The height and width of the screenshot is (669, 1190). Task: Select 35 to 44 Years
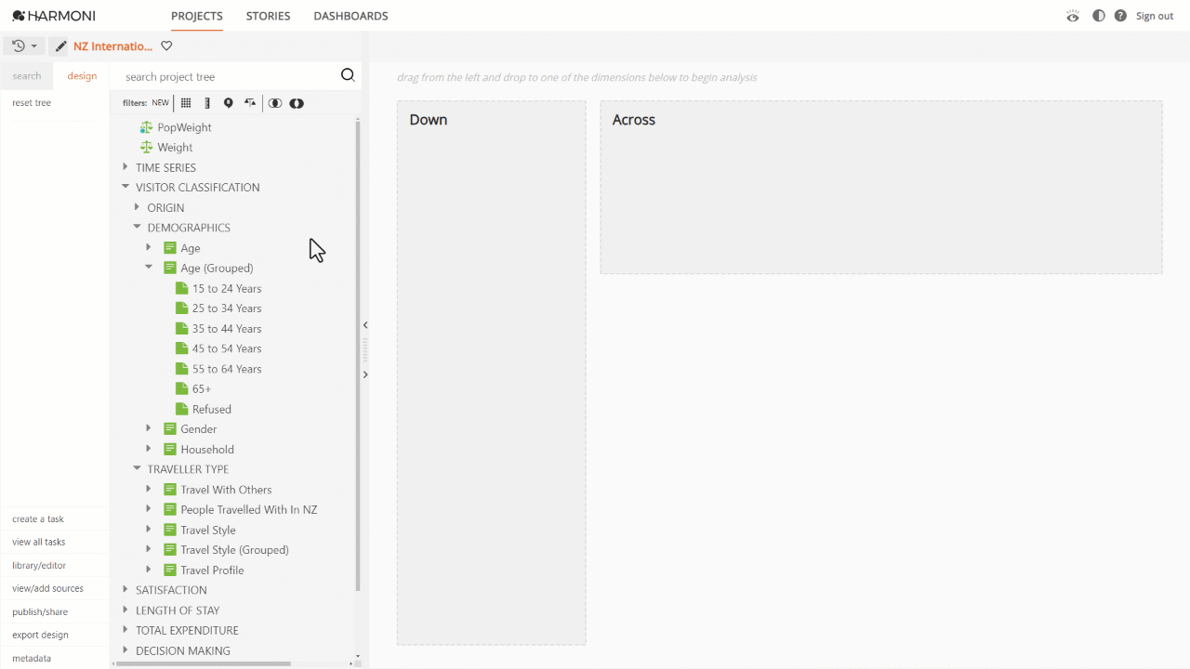pyautogui.click(x=227, y=328)
